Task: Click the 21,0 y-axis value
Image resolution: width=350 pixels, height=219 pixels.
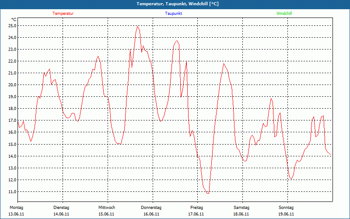Action: 12,73
